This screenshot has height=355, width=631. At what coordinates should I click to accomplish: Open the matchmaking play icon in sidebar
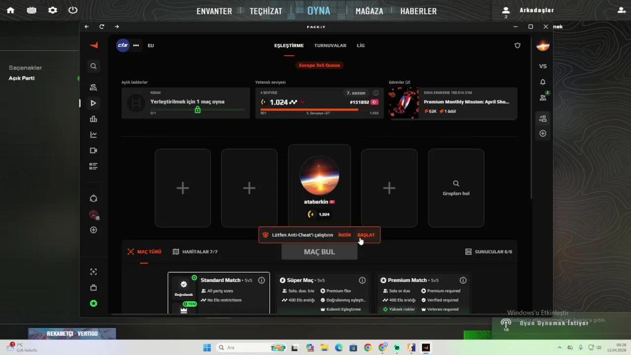tap(94, 103)
